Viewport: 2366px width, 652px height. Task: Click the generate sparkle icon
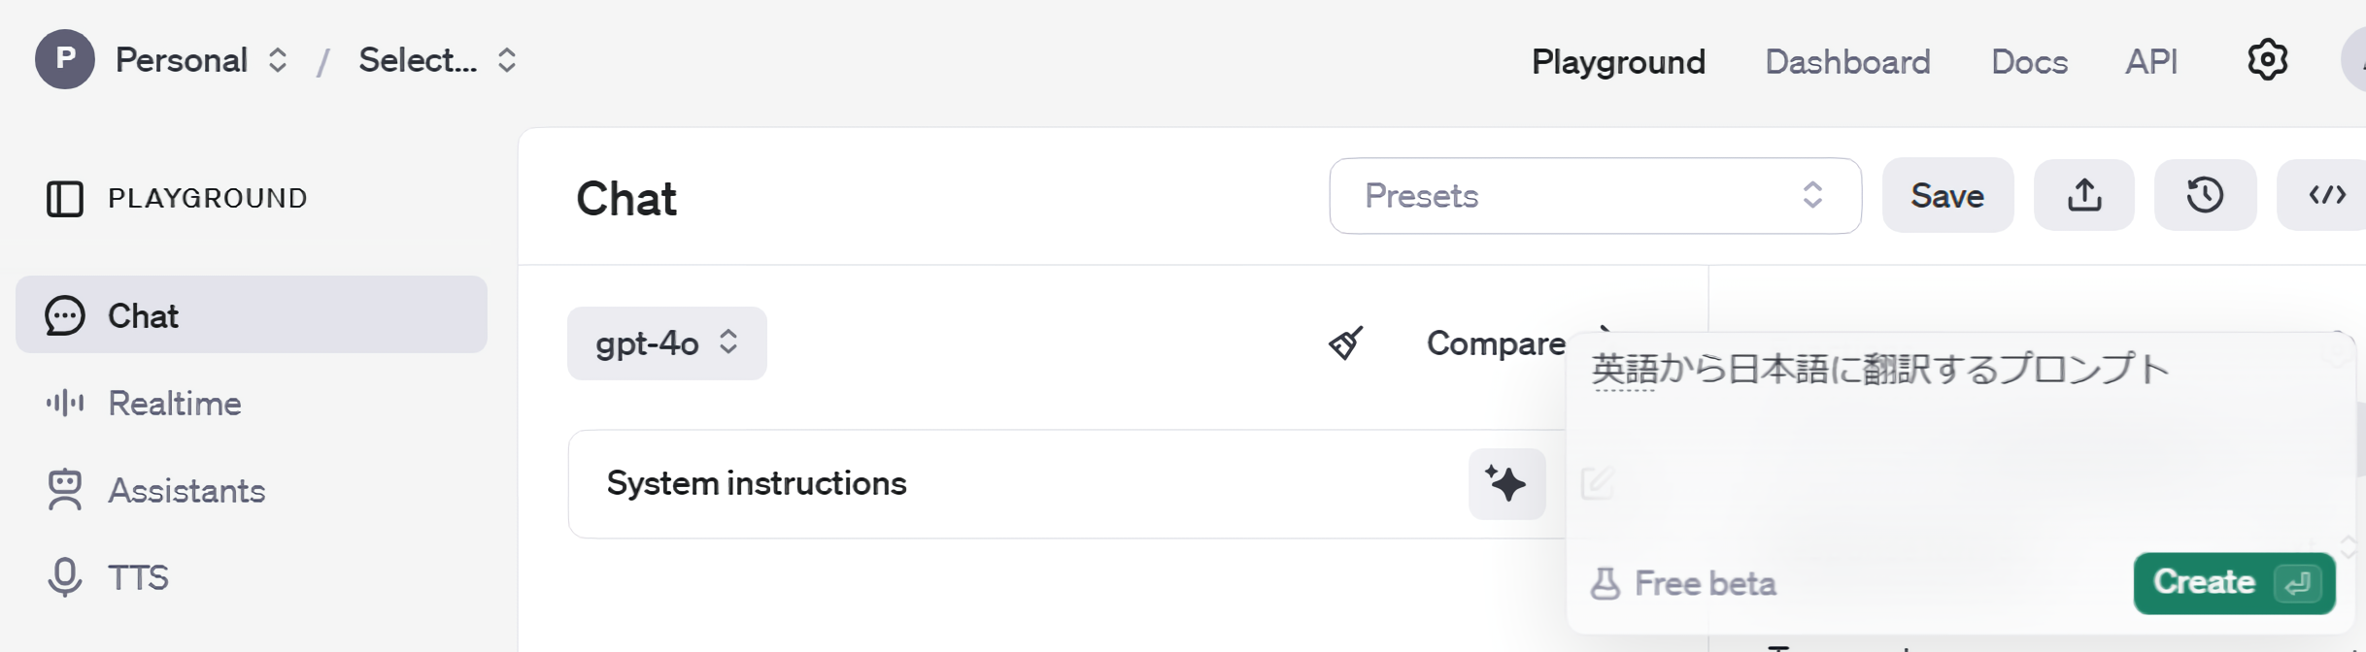click(1506, 483)
